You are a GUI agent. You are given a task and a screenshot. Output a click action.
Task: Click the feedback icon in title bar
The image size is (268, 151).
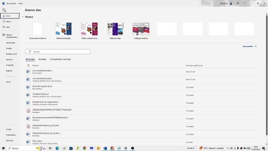[238, 3]
